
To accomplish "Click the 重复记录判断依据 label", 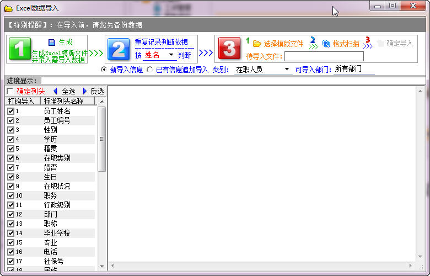I will pyautogui.click(x=161, y=42).
